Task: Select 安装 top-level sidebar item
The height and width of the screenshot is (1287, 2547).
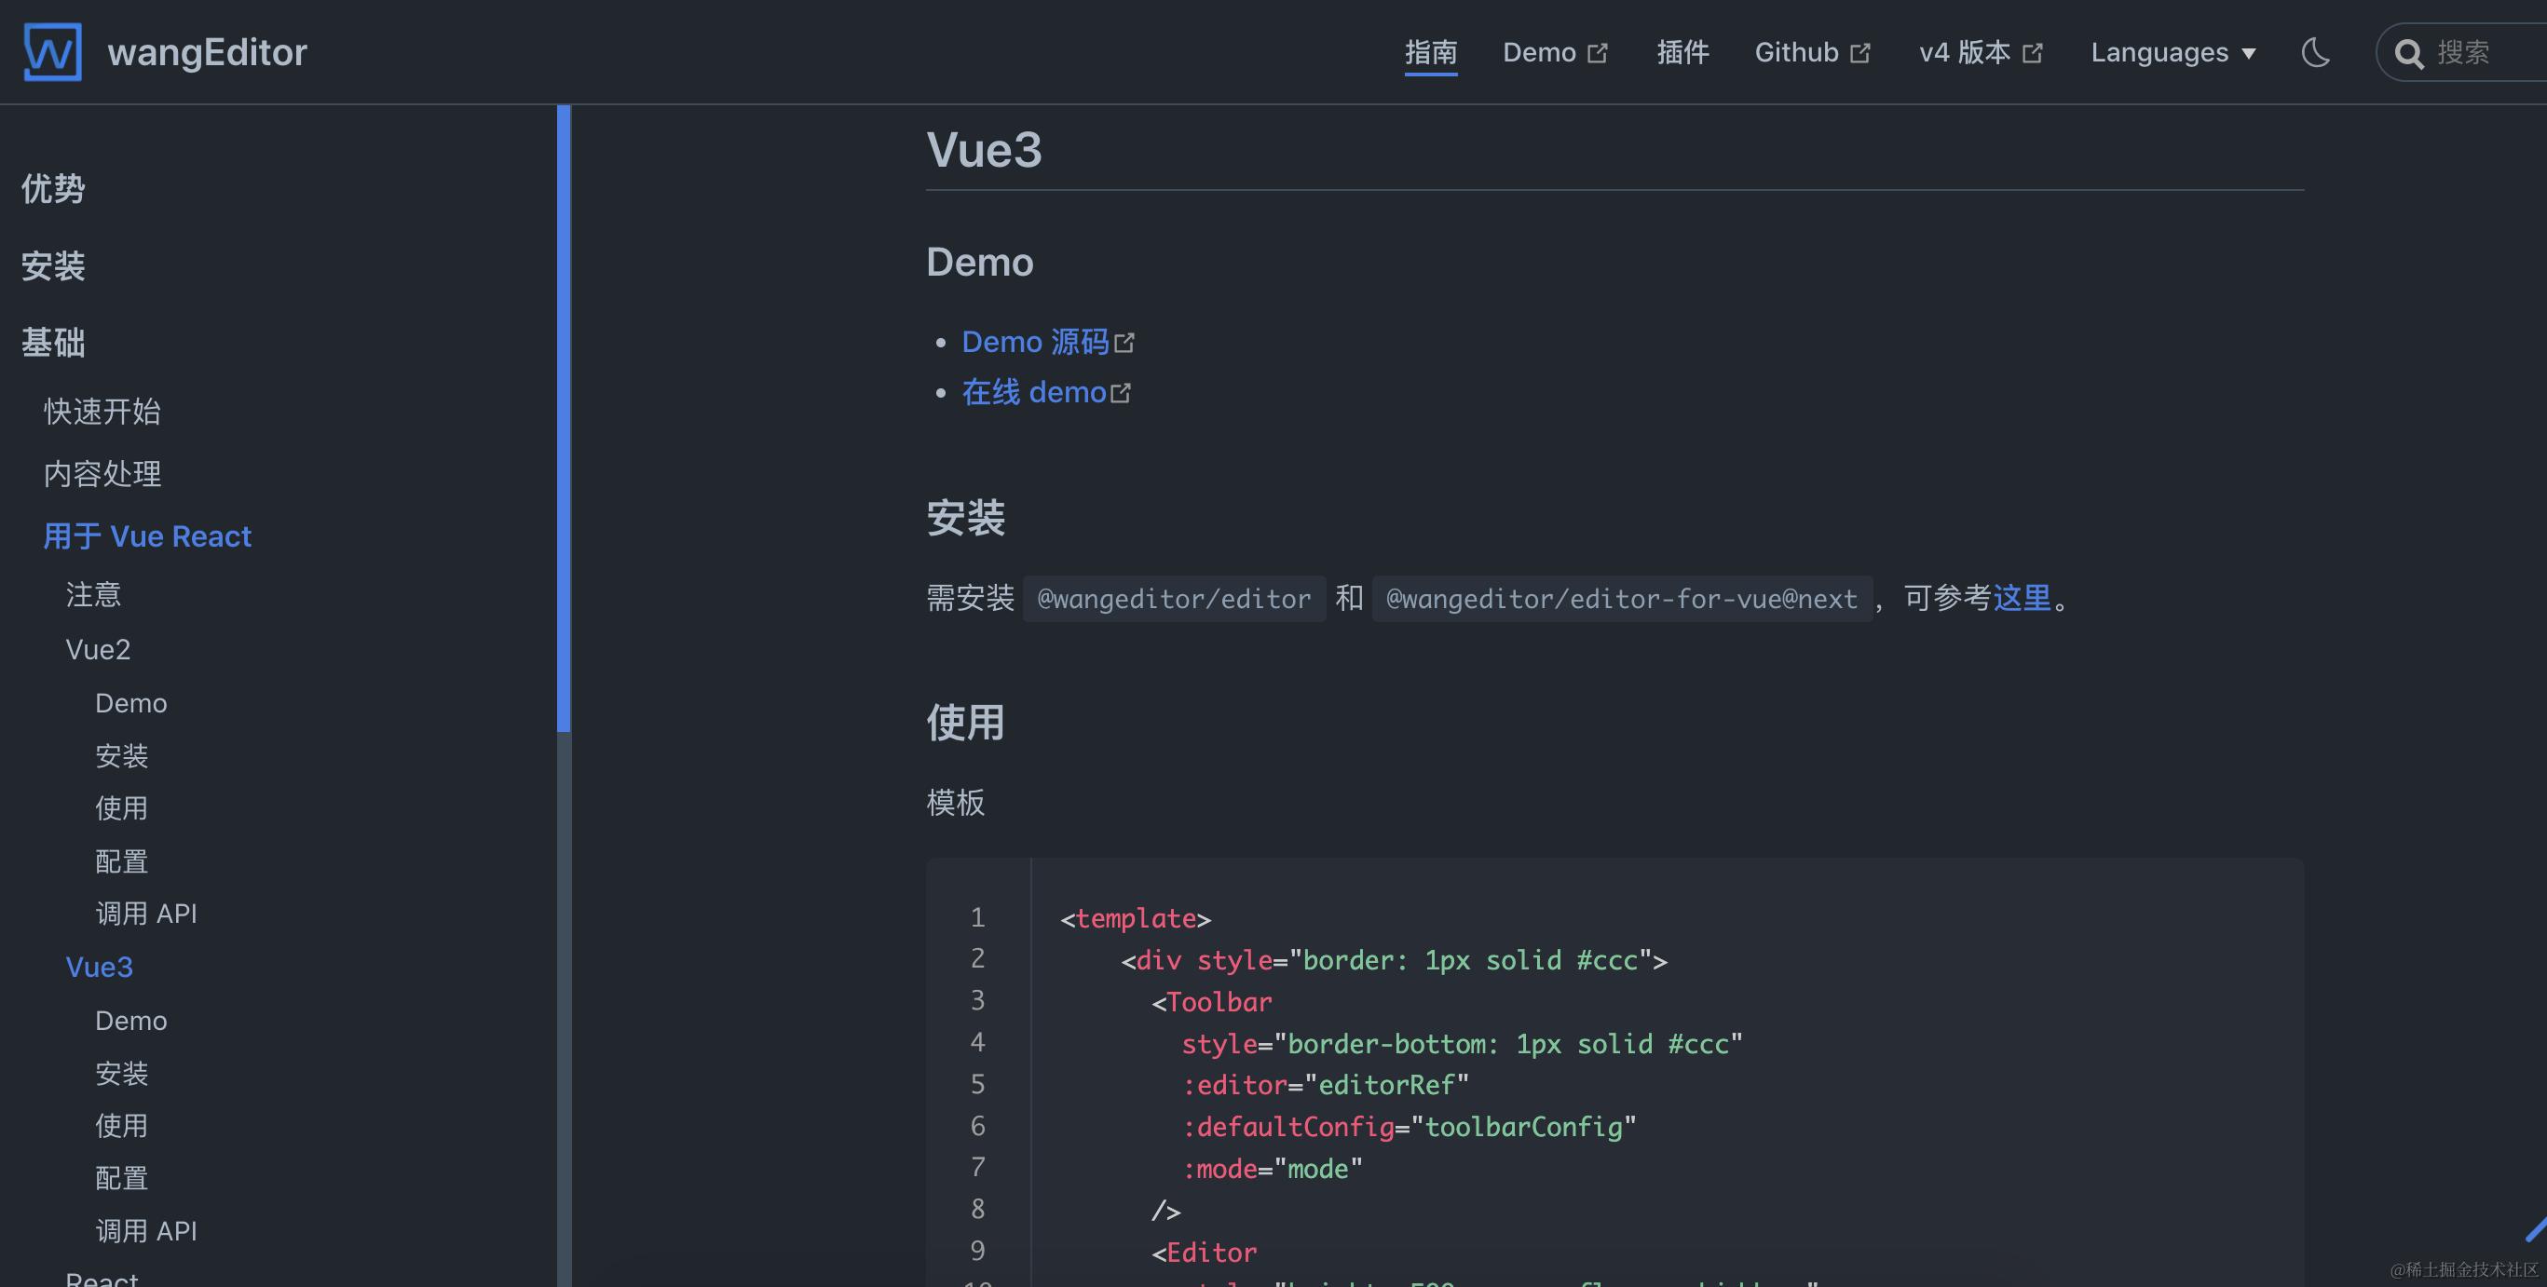Action: point(53,266)
